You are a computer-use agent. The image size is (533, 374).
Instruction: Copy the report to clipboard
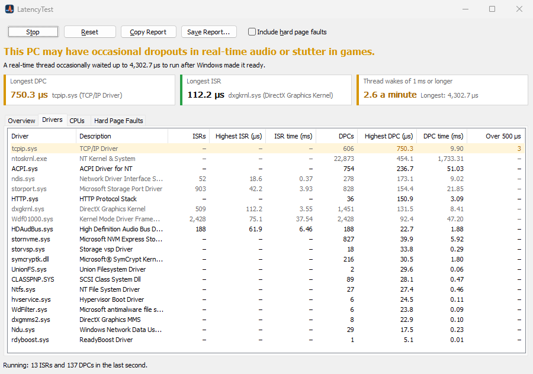[148, 32]
